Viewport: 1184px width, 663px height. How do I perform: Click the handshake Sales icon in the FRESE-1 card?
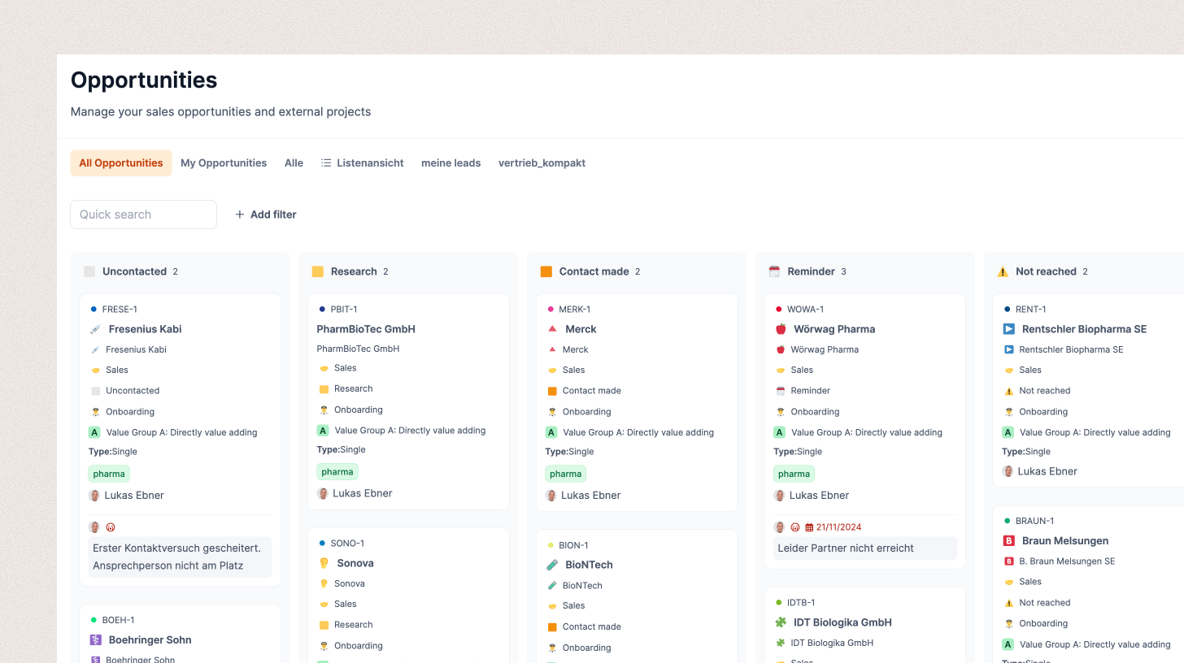click(95, 370)
